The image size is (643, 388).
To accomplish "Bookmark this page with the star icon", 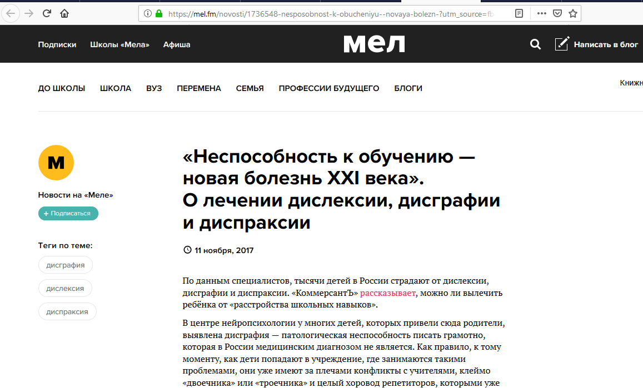I will pos(573,13).
